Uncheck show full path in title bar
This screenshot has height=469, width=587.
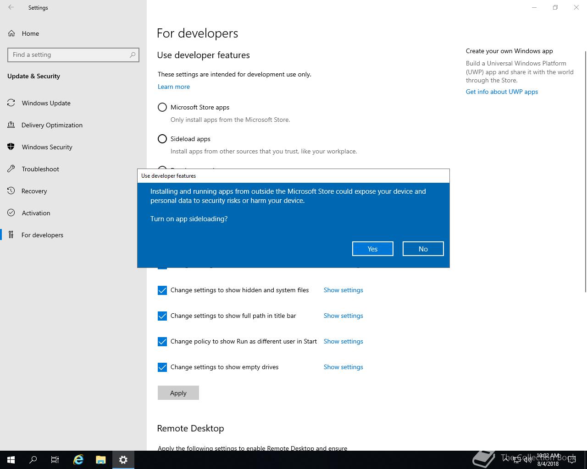click(162, 316)
